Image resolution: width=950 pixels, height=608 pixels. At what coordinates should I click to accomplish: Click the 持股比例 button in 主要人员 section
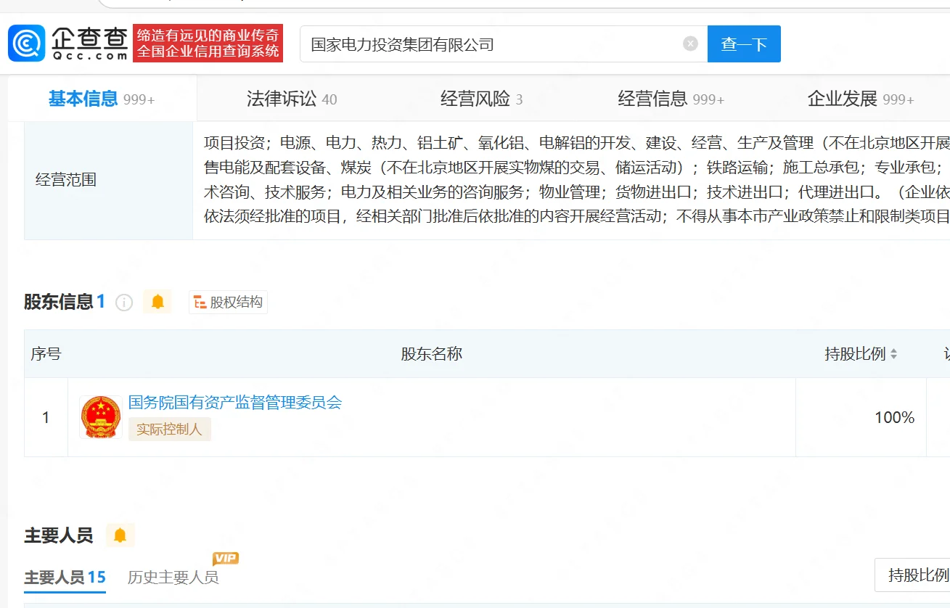(913, 575)
